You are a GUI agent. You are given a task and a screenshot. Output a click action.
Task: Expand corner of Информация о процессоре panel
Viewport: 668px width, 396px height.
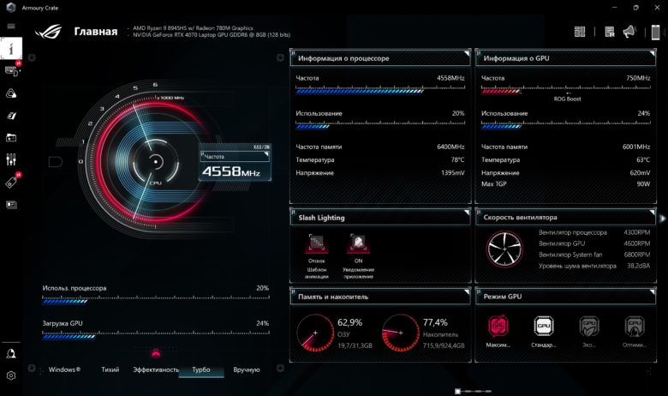(467, 54)
